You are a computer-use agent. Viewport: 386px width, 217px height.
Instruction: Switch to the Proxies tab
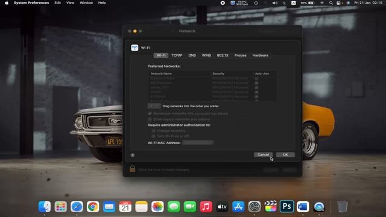pos(240,55)
